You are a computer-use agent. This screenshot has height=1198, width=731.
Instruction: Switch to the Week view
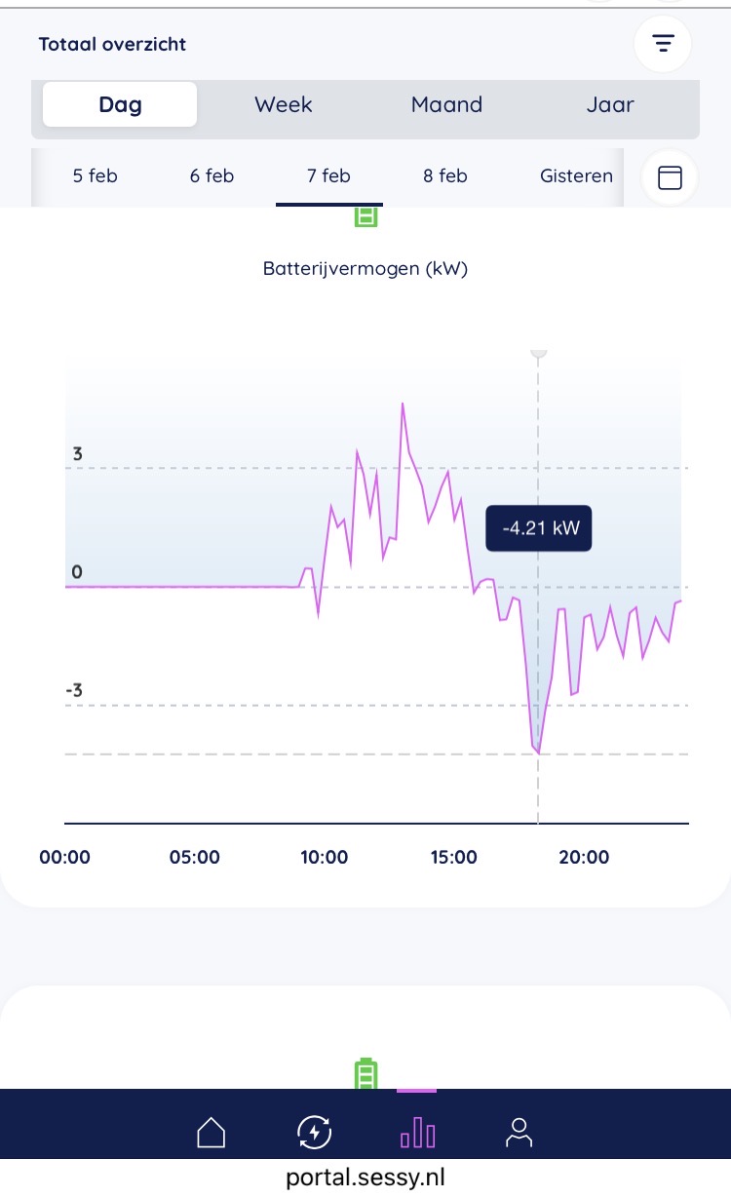[x=283, y=104]
